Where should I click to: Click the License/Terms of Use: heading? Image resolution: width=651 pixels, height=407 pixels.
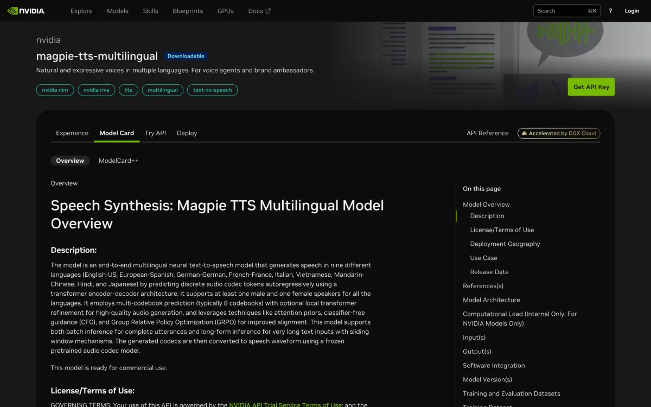(x=93, y=391)
